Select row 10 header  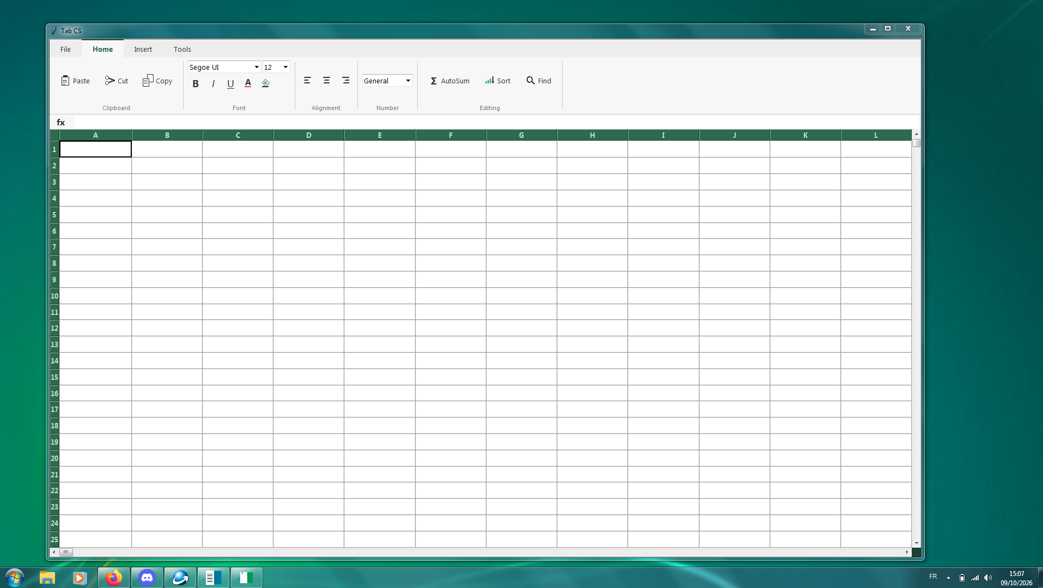(x=54, y=296)
